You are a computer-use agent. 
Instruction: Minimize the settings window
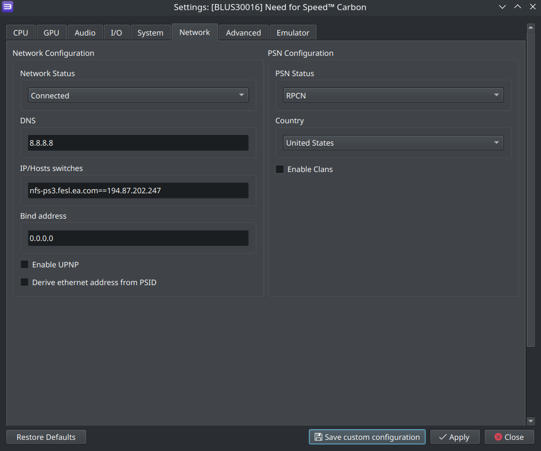[x=502, y=7]
